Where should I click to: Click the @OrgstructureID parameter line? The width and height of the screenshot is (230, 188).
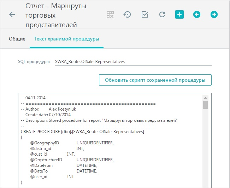tap(72, 160)
